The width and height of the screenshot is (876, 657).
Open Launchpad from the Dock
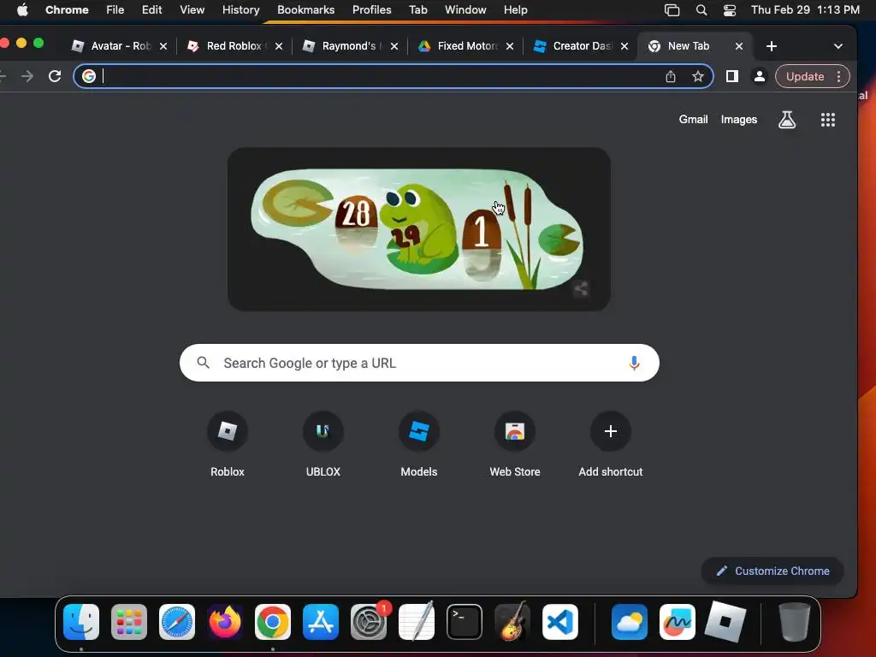tap(129, 622)
